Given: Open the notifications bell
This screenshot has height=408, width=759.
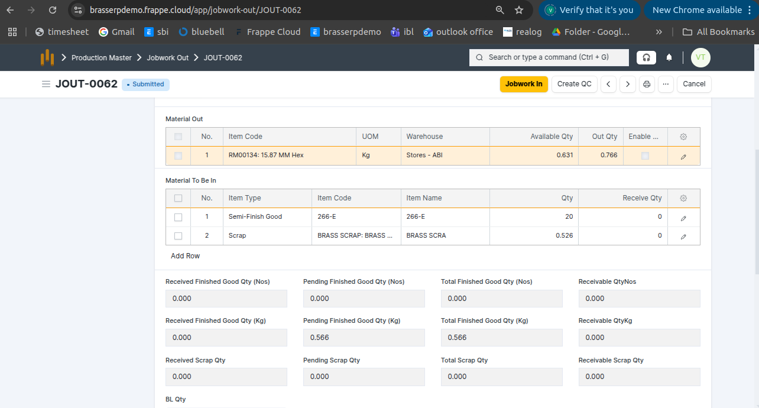Looking at the screenshot, I should coord(669,57).
